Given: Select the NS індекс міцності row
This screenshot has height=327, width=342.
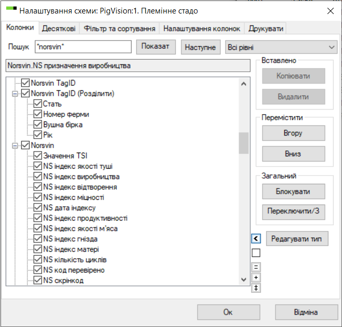Looking at the screenshot, I should coord(73,197).
